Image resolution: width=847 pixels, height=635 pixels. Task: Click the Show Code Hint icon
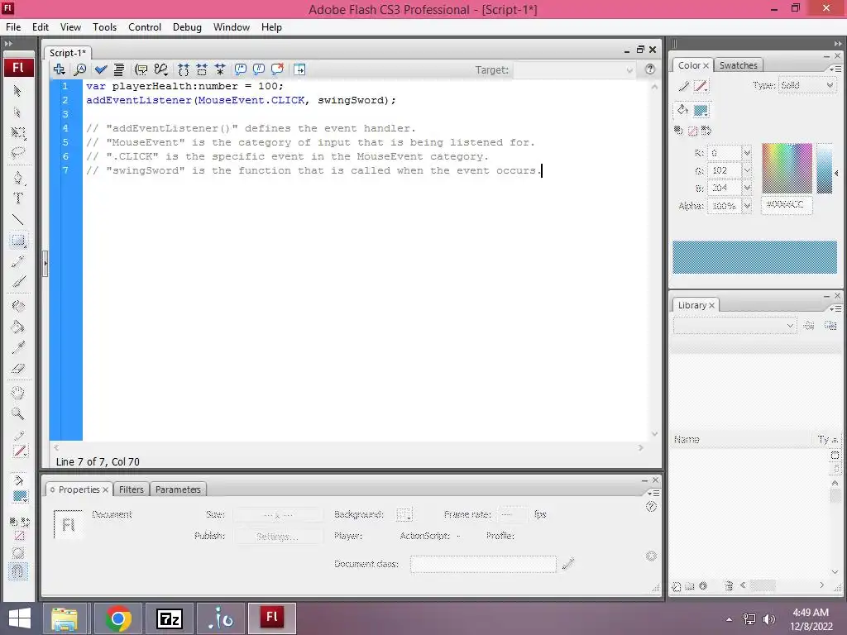click(x=141, y=69)
